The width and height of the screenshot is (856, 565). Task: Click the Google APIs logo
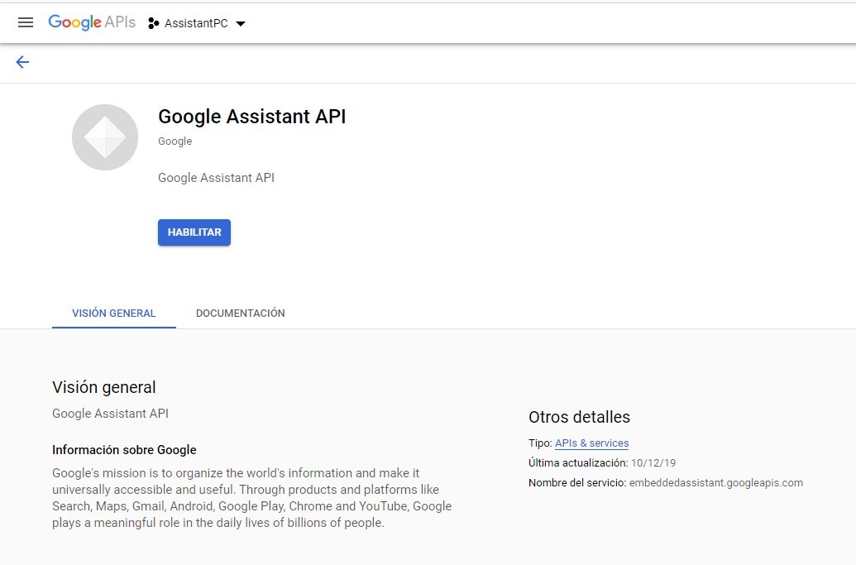(92, 22)
